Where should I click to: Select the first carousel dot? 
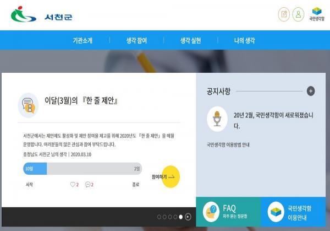pos(159,217)
